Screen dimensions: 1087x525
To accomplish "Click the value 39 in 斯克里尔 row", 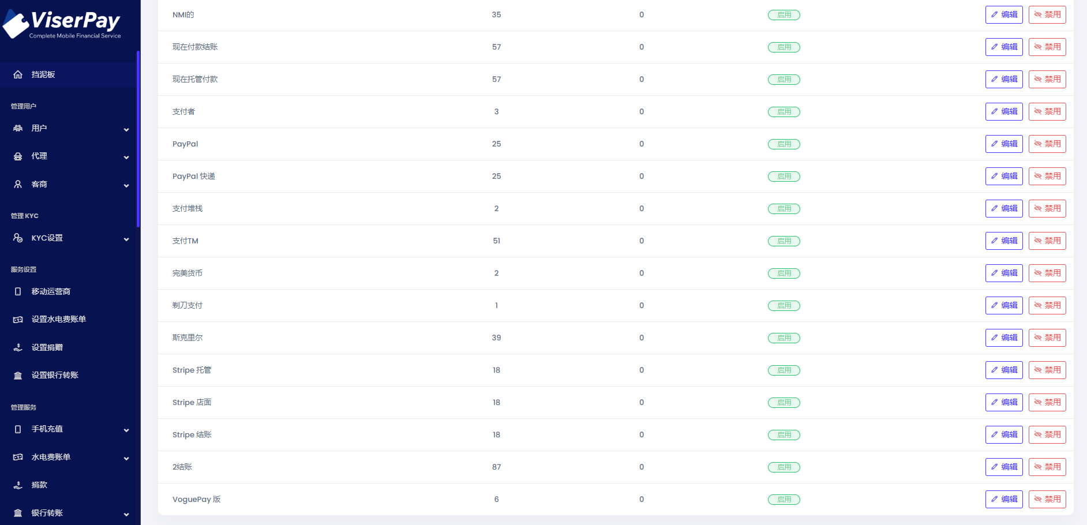I will pyautogui.click(x=496, y=337).
